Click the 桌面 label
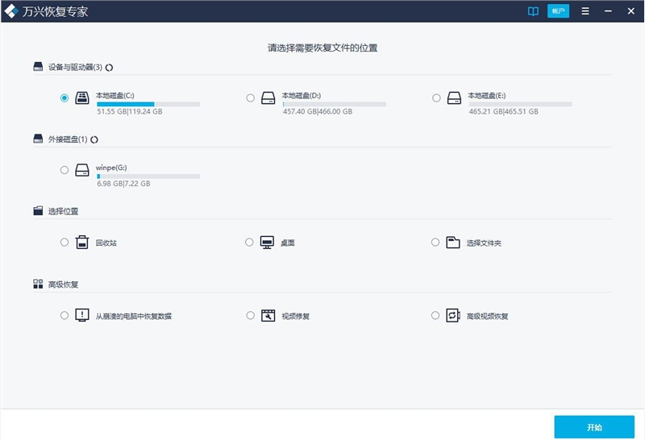This screenshot has height=440, width=645. pos(288,243)
